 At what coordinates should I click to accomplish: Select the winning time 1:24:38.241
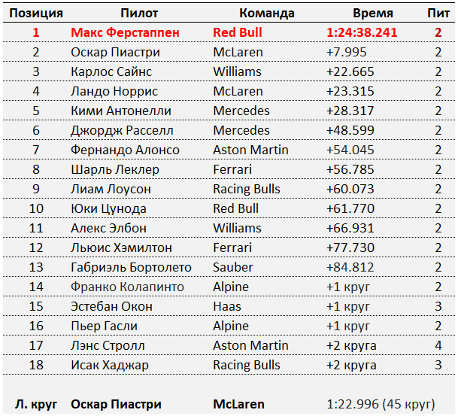pyautogui.click(x=362, y=32)
